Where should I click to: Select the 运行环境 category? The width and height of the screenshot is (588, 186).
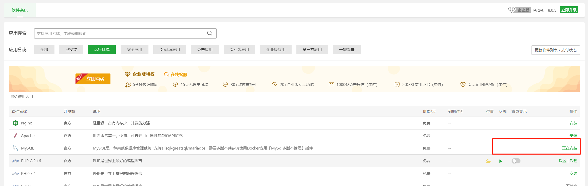[102, 49]
